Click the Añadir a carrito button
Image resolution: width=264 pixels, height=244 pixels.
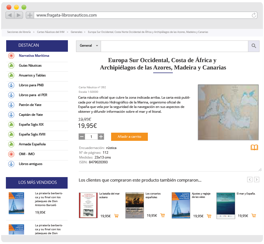point(129,137)
